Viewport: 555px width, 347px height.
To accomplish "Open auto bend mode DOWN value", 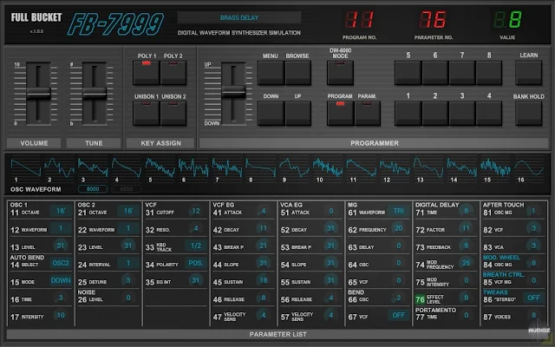I will coord(61,280).
